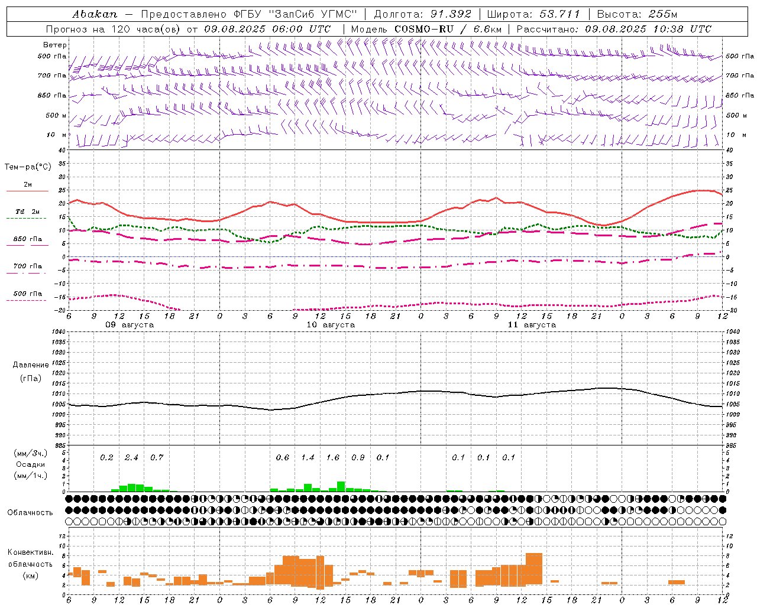Screen dimensions: 757x605
Task: Click the 850 гПа temperature legend label
Action: 28,239
